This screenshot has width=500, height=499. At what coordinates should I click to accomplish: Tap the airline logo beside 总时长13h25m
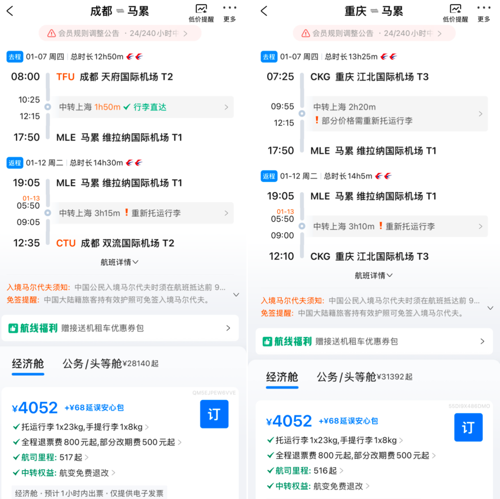(x=389, y=57)
